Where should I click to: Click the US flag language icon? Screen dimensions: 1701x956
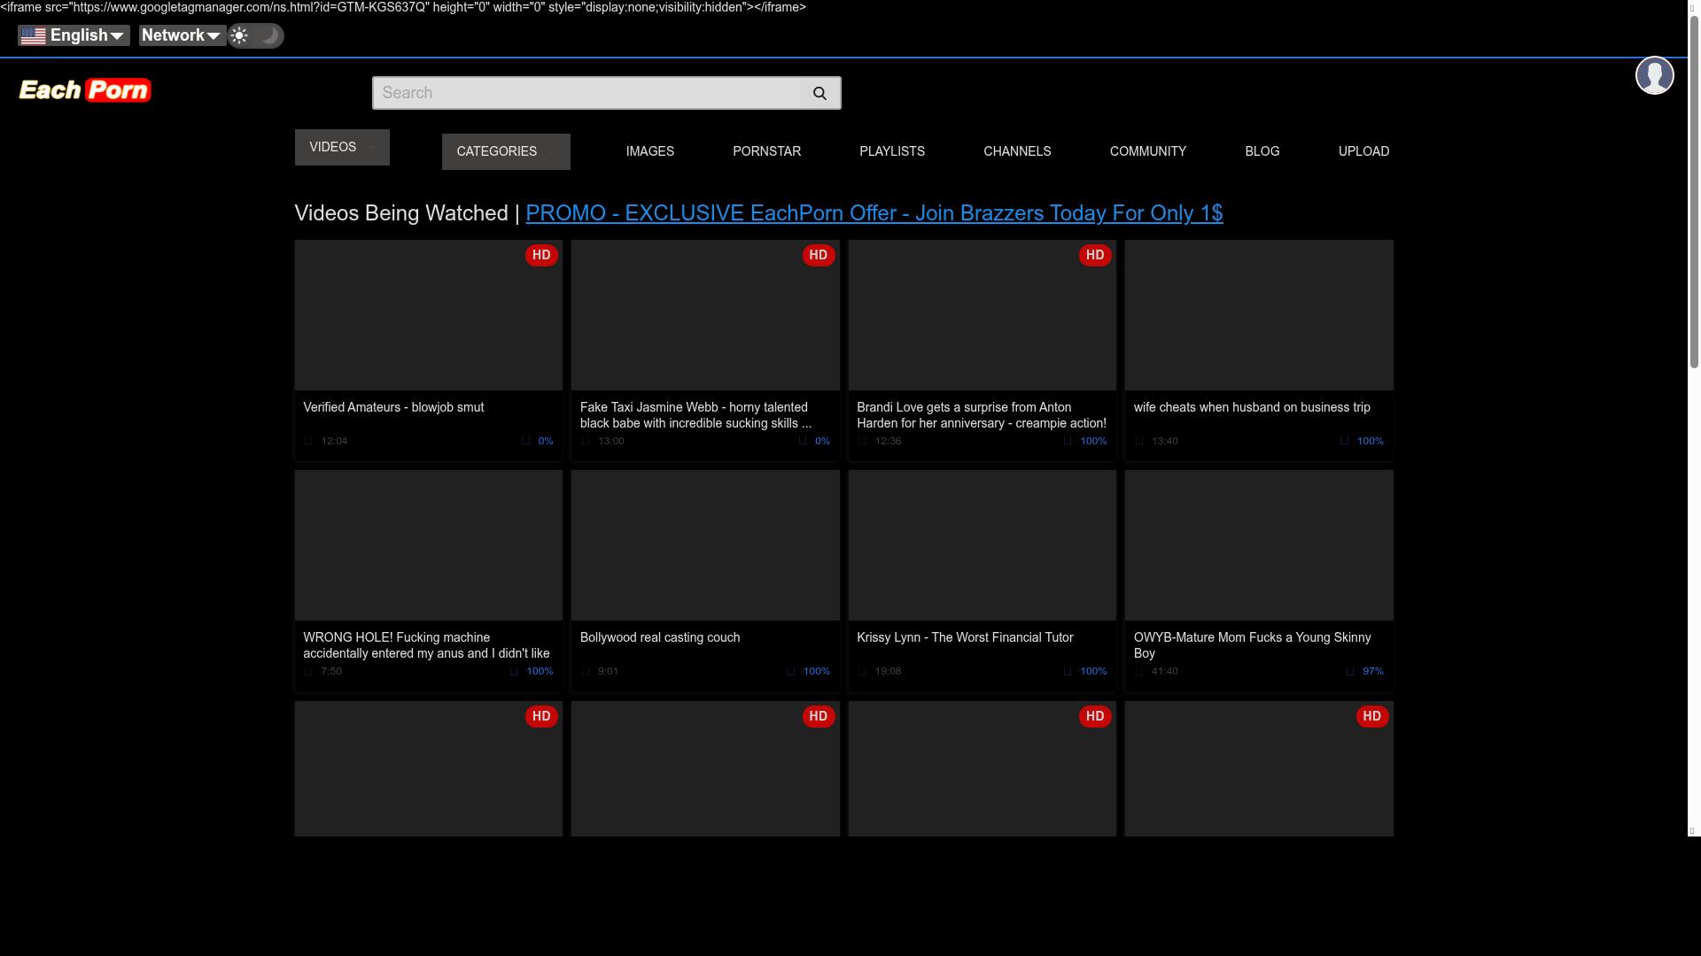pos(33,35)
